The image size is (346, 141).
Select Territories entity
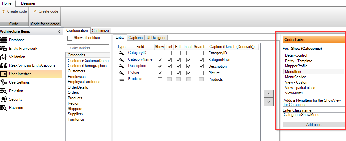76,120
